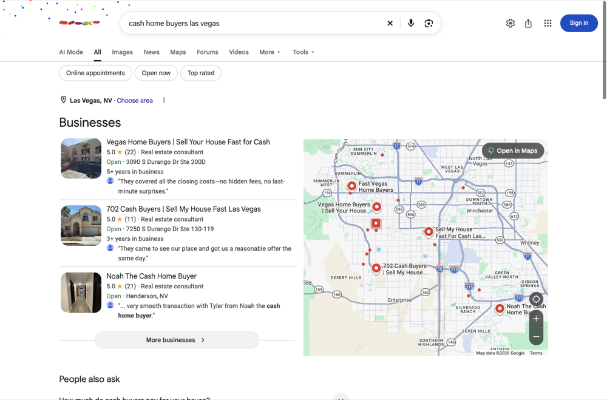Expand the Tools dropdown
607x400 pixels.
click(303, 52)
